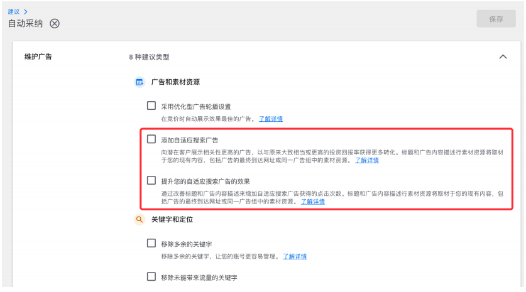Click the 关键字和定位 heading text
Image resolution: width=526 pixels, height=292 pixels.
point(172,220)
